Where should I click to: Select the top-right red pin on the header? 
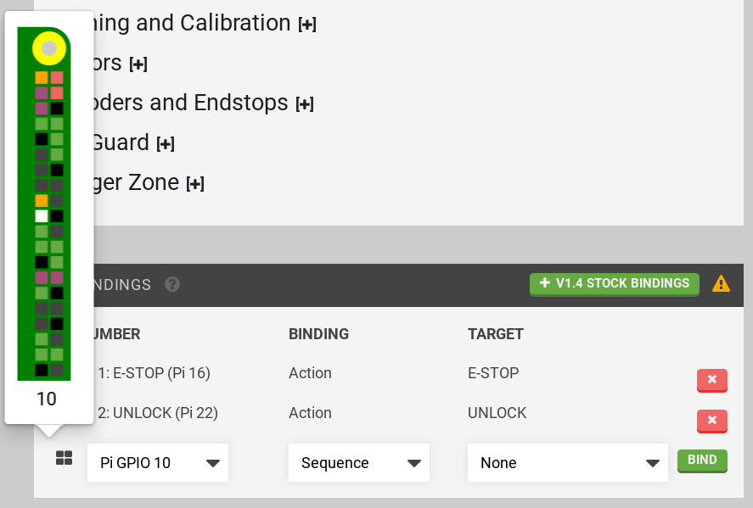pos(57,78)
